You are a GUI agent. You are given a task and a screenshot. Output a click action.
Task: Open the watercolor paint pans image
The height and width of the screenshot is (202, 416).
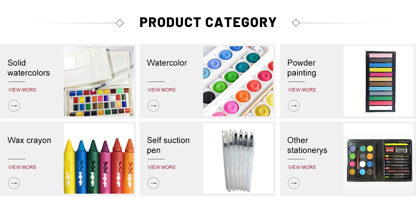tap(238, 81)
